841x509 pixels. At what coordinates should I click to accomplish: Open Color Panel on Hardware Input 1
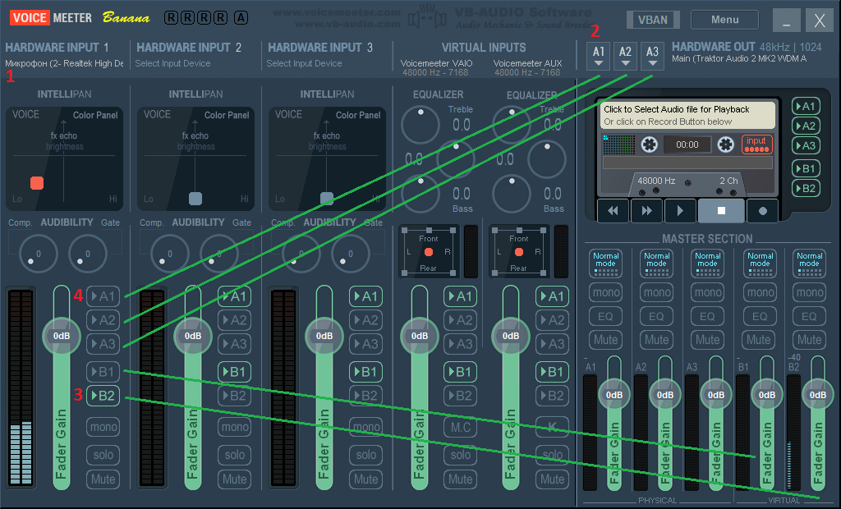pyautogui.click(x=95, y=115)
